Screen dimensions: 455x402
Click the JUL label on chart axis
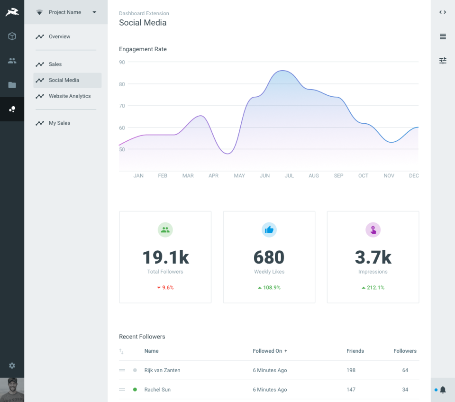tap(289, 175)
